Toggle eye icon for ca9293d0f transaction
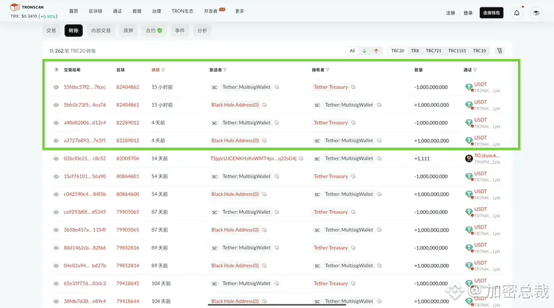 56,212
